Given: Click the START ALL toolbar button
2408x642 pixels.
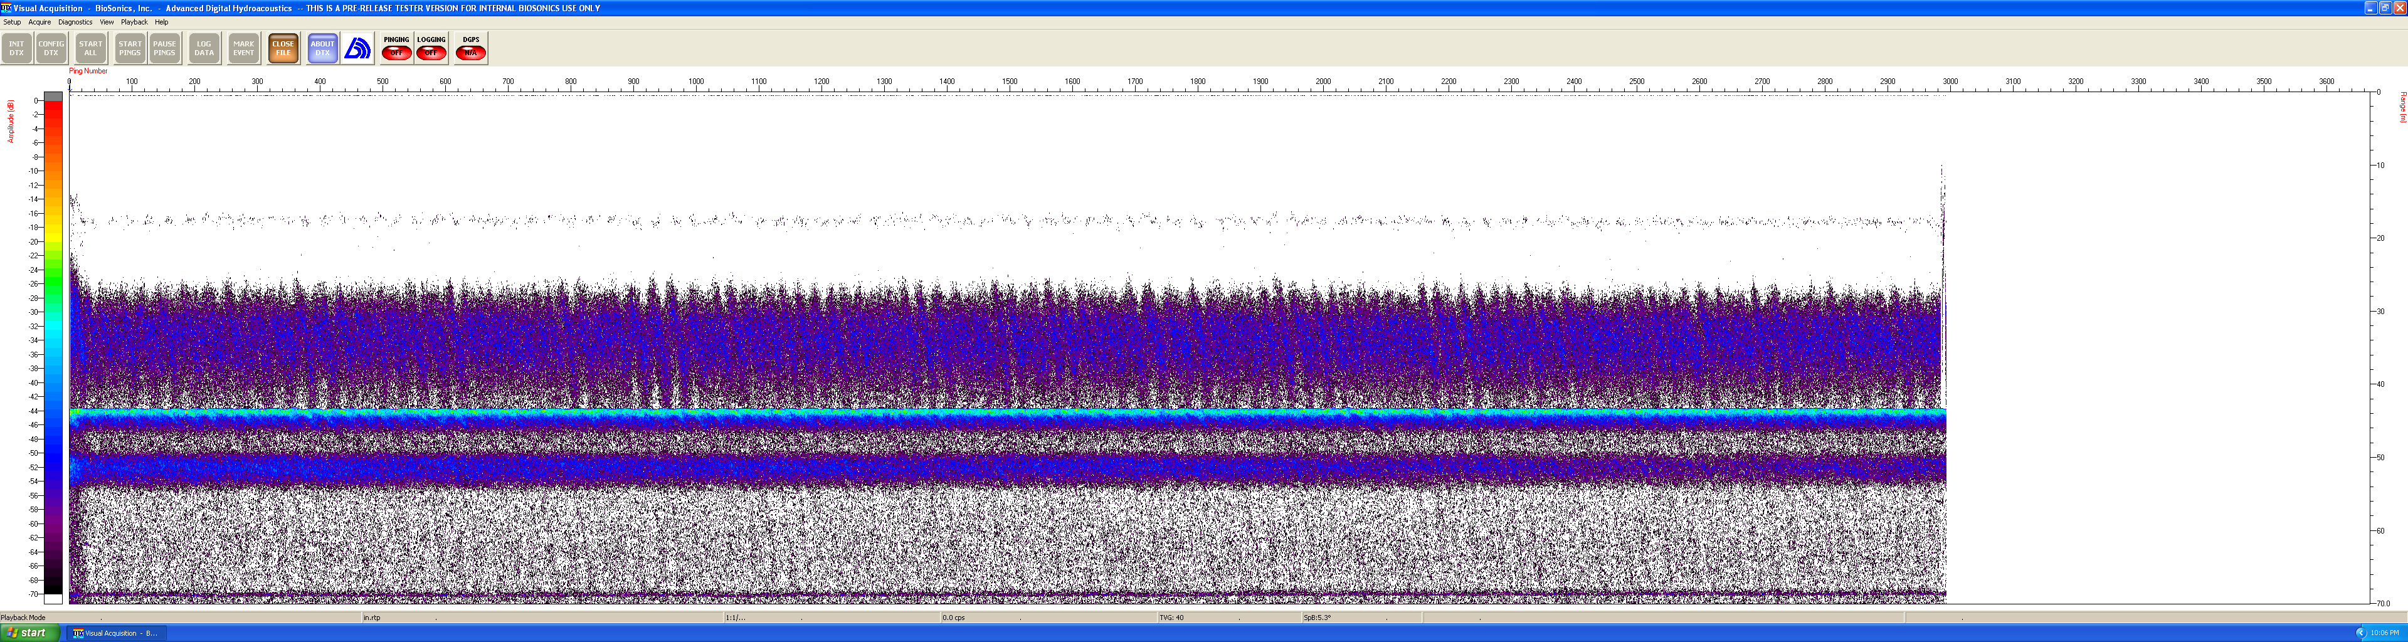Looking at the screenshot, I should (91, 49).
